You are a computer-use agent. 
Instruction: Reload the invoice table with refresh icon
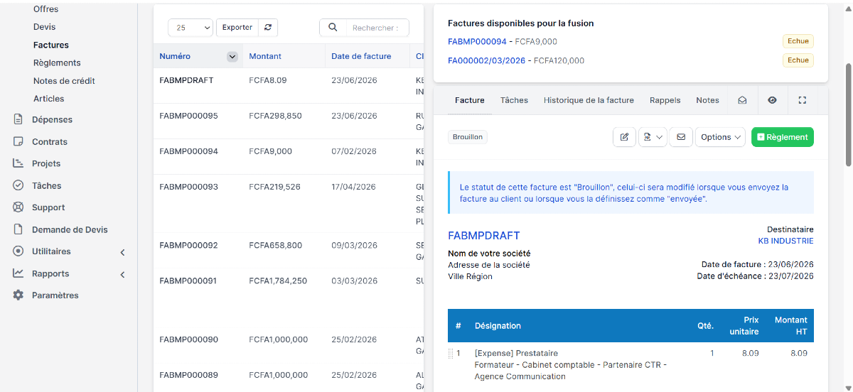pyautogui.click(x=268, y=28)
